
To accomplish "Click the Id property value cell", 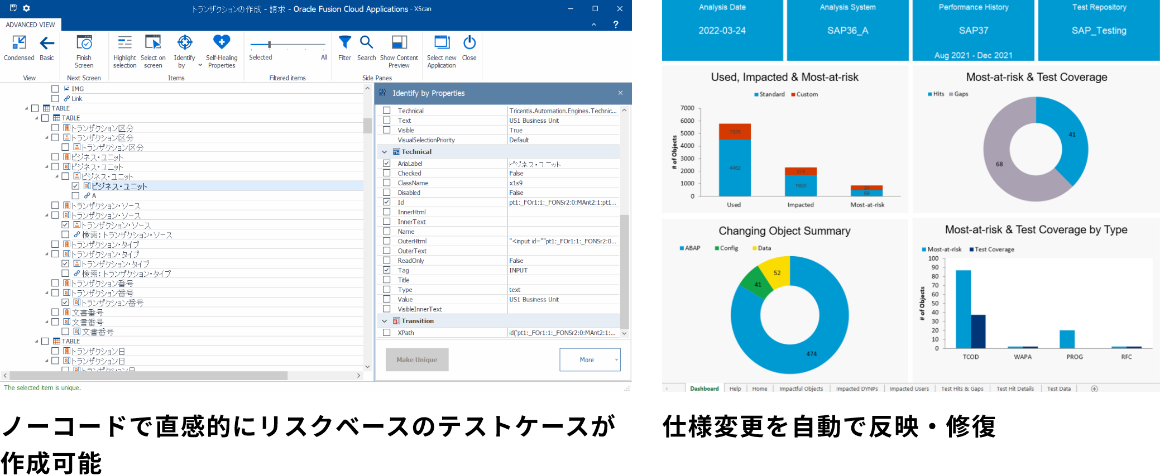I will click(x=563, y=202).
